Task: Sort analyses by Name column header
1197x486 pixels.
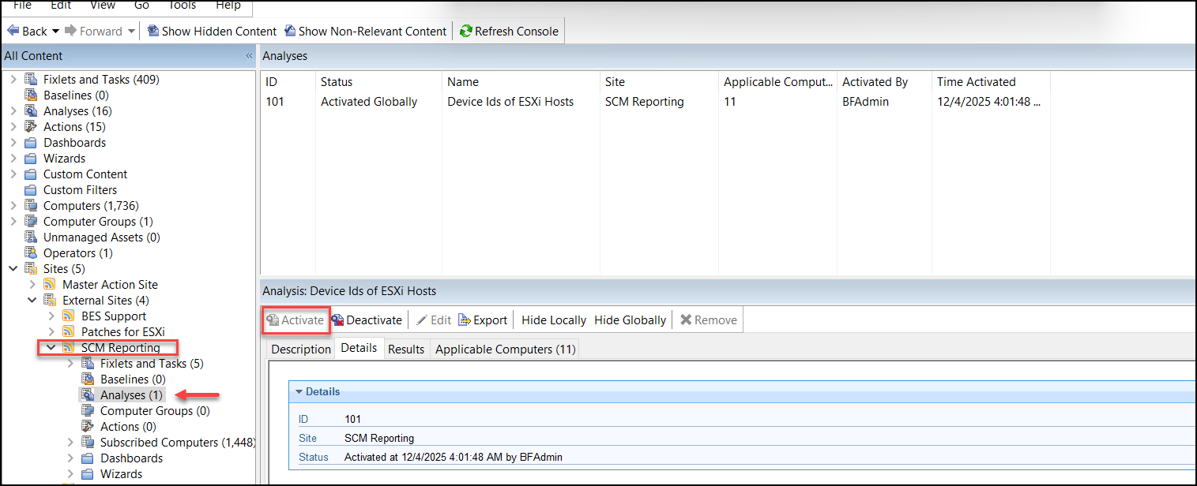Action: point(463,82)
